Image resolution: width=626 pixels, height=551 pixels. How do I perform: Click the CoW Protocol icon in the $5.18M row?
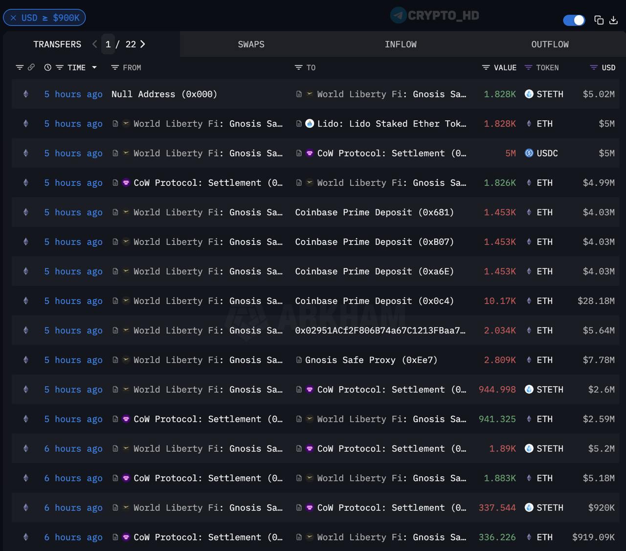coord(126,478)
